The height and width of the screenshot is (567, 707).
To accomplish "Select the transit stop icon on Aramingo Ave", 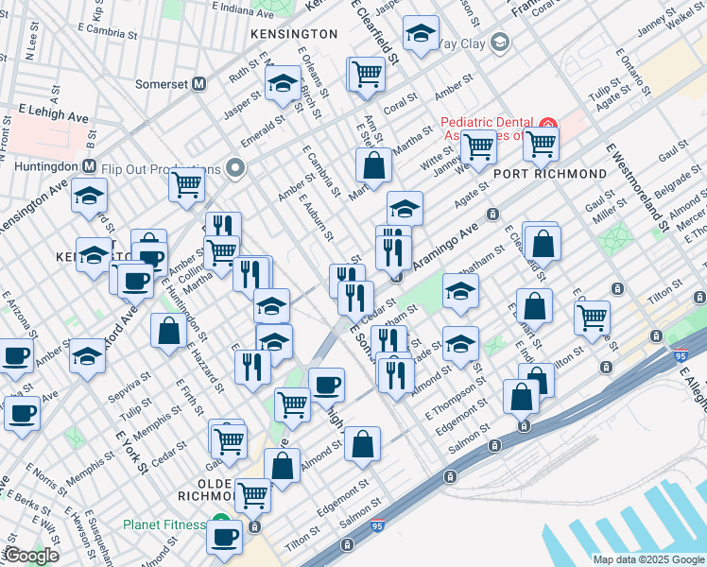I will click(492, 215).
